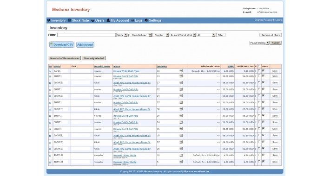Tick selection checkbox for yellow GLOVES1 row
The image size is (330, 176).
[x=259, y=109]
